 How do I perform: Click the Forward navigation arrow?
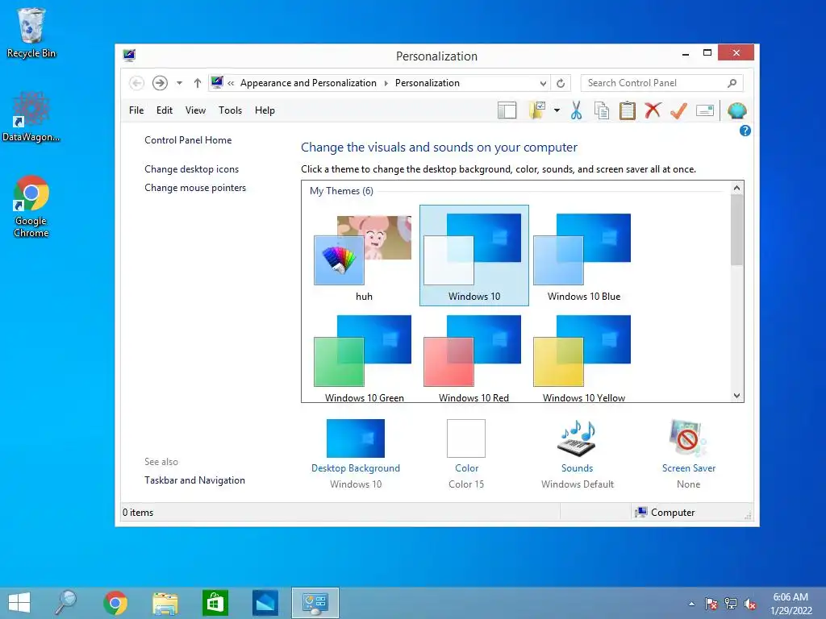coord(161,83)
